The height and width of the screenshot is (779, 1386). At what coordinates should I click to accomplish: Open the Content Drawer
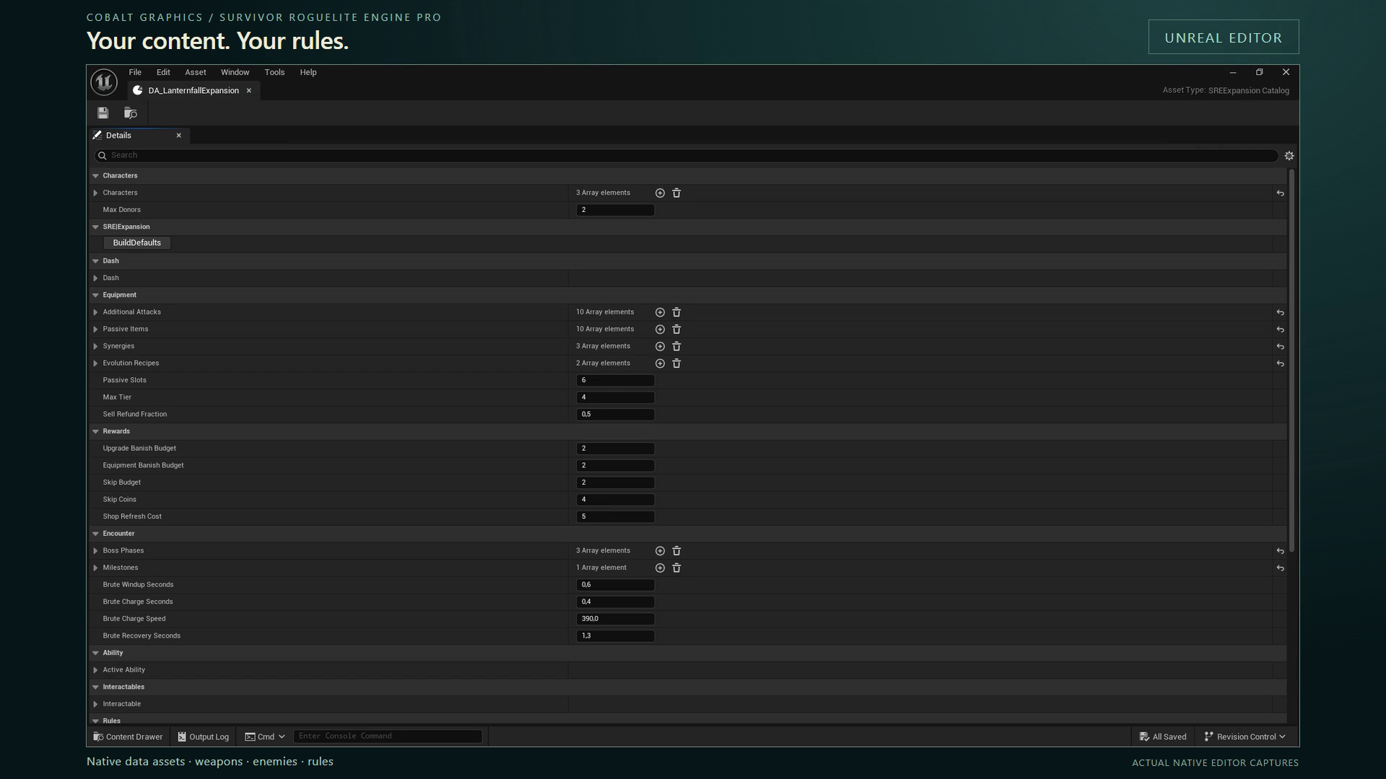128,736
